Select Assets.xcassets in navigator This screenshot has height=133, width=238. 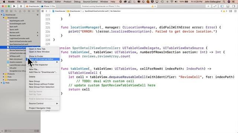coord(16,62)
